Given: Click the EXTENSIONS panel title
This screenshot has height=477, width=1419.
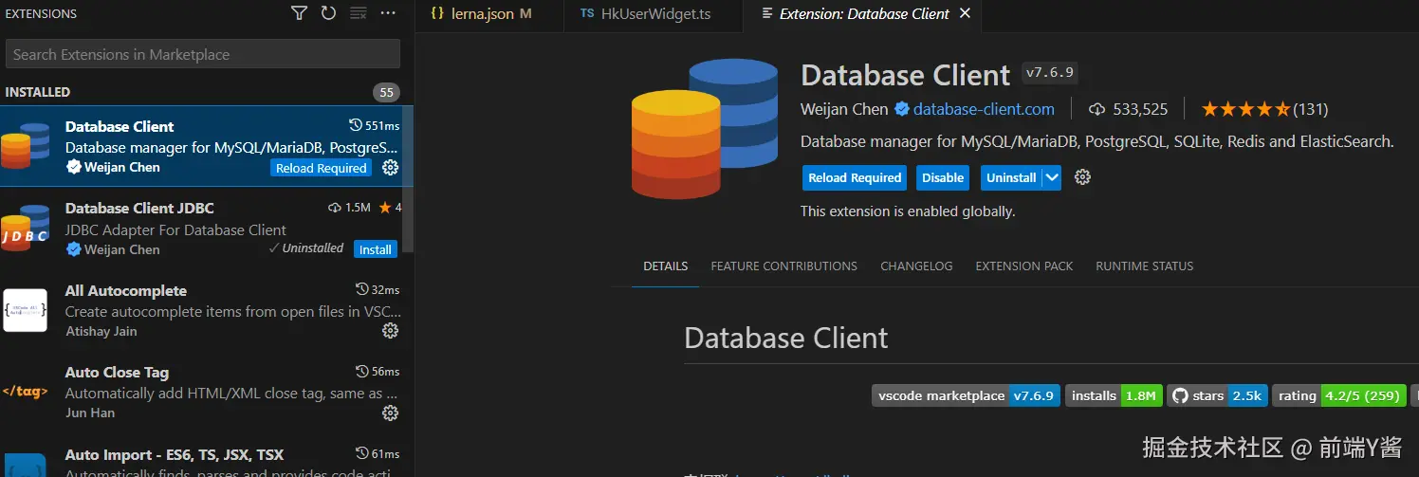Looking at the screenshot, I should click(41, 14).
